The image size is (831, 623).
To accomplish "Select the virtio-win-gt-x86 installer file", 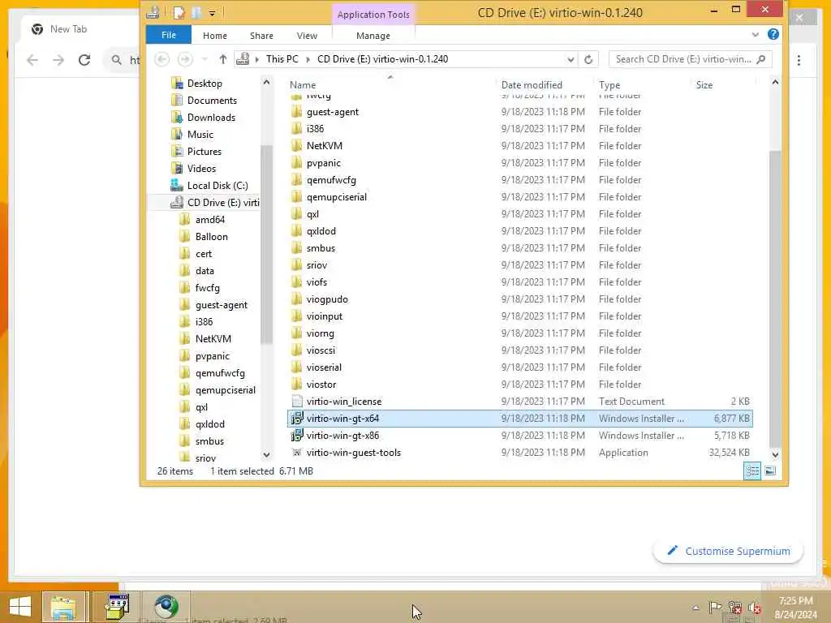I will [342, 435].
